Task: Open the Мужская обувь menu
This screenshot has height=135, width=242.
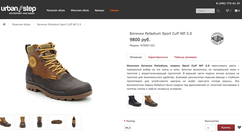Action: 56,11
